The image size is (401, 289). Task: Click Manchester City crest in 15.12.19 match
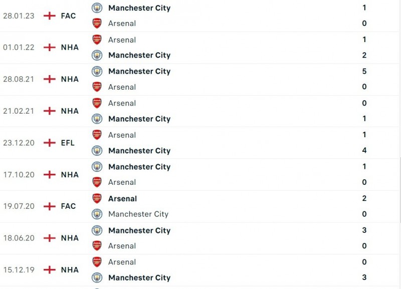coord(97,277)
